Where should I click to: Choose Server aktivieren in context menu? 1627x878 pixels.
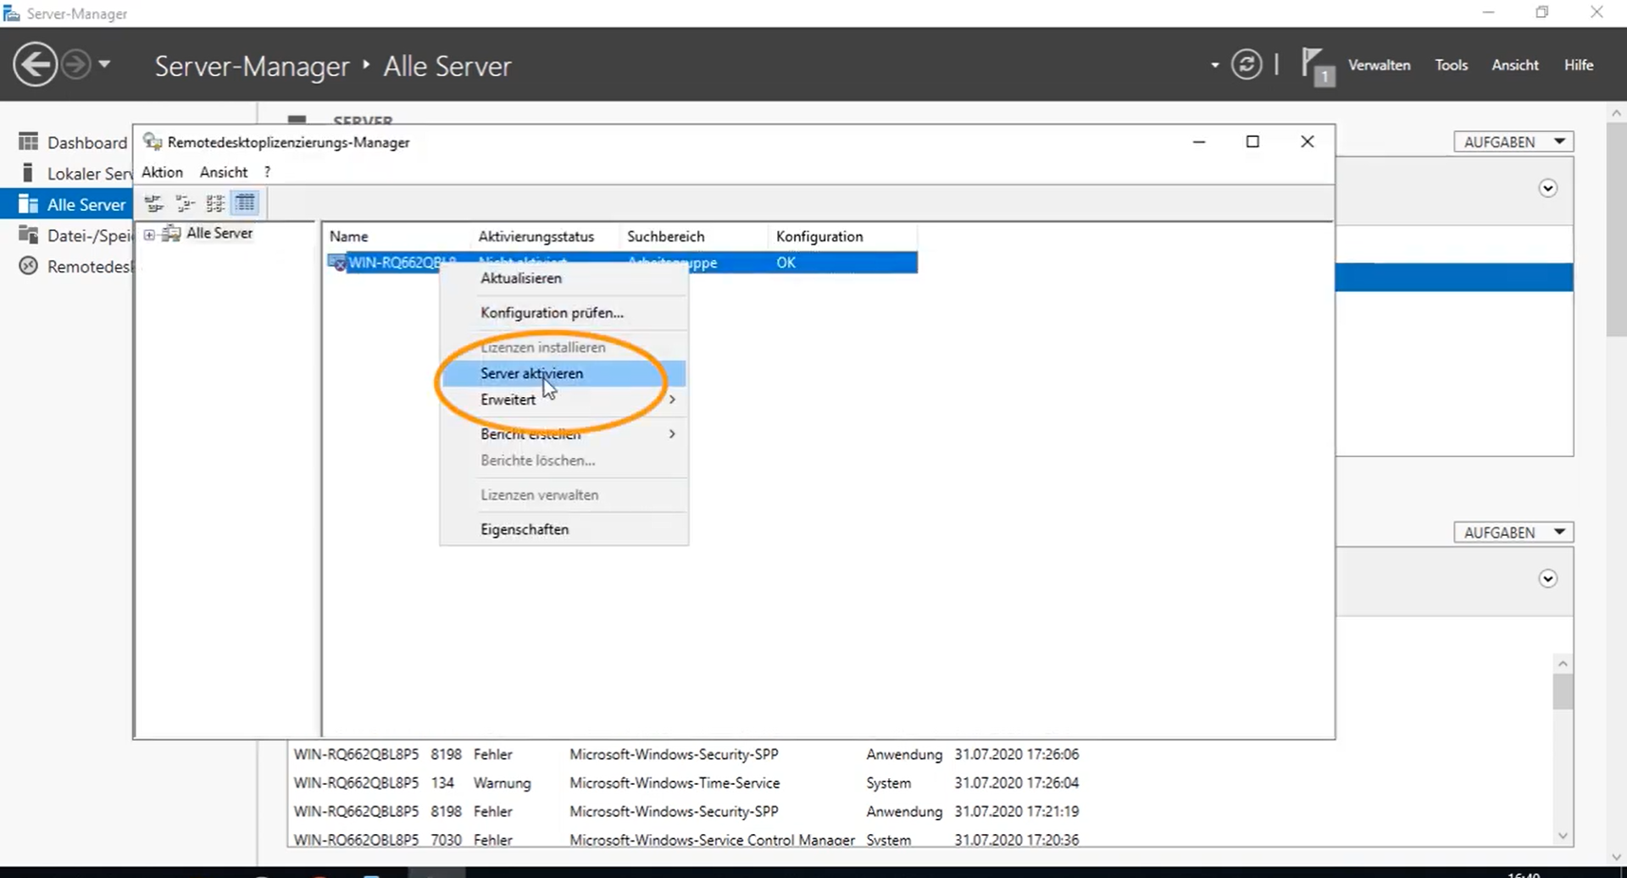click(531, 373)
